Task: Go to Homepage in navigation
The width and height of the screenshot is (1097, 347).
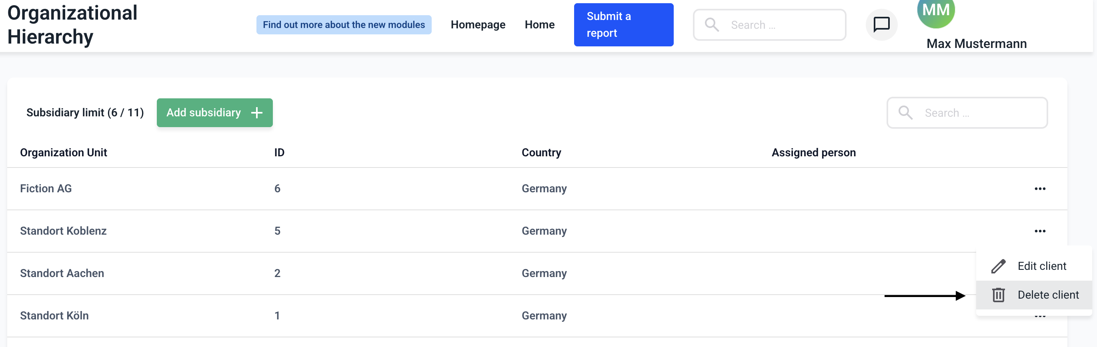Action: click(477, 25)
